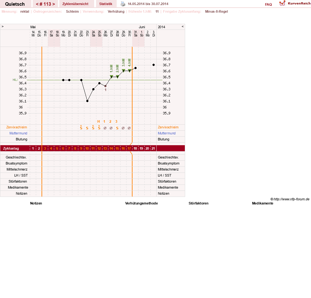
Task: Click the isolated 36.7 temperature point on June 3
Action: pos(153,65)
